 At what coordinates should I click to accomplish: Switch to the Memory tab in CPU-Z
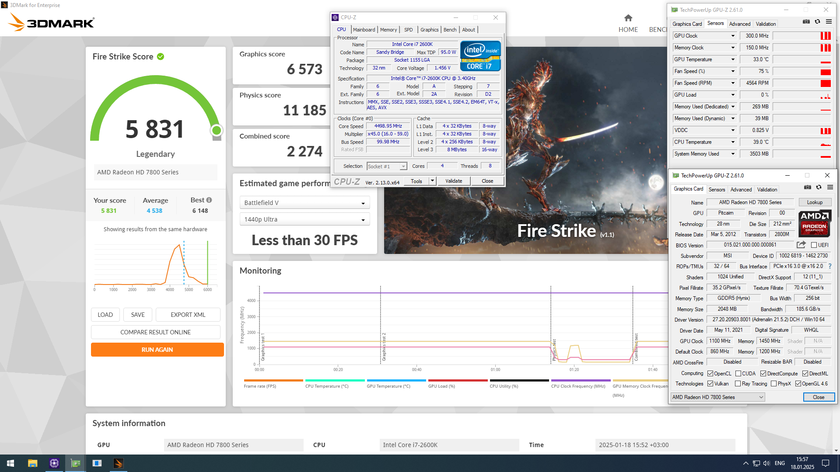coord(388,30)
